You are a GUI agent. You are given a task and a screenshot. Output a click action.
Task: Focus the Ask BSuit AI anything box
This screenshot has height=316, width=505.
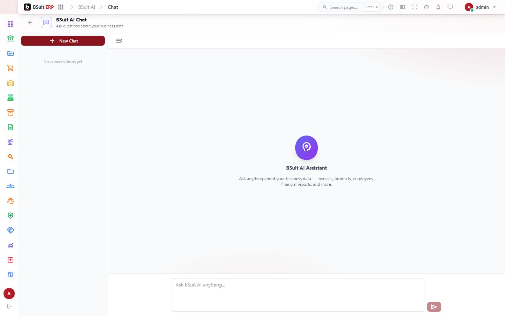coord(298,295)
